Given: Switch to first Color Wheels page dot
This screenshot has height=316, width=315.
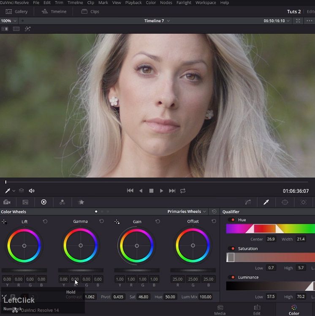Looking at the screenshot, I should pos(96,212).
